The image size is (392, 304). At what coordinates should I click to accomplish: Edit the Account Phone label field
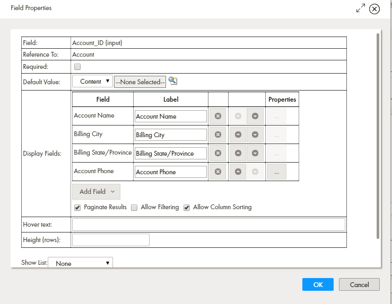(171, 172)
